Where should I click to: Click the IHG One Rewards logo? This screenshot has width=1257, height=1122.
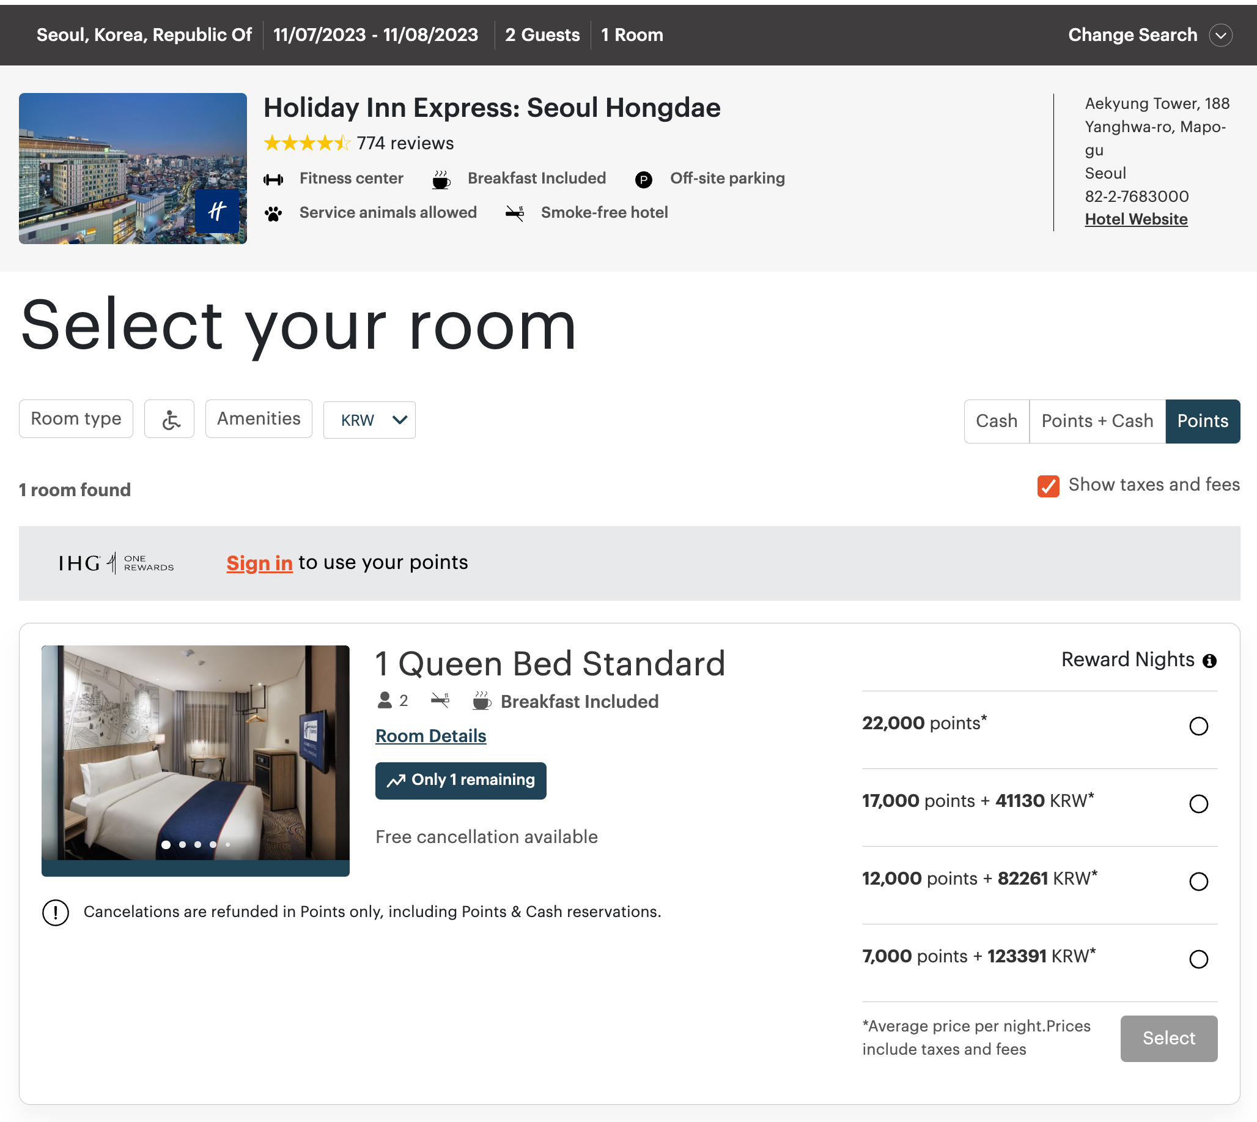pos(116,563)
